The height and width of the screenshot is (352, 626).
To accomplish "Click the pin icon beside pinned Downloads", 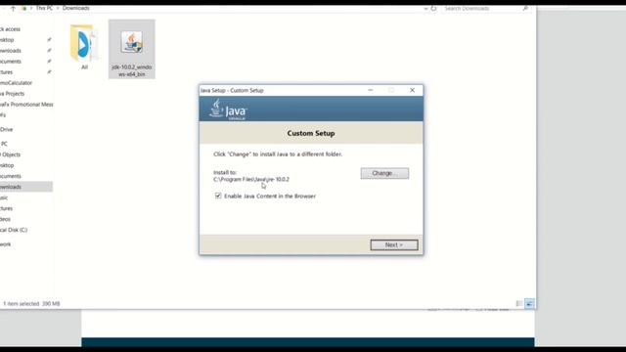I will point(49,51).
